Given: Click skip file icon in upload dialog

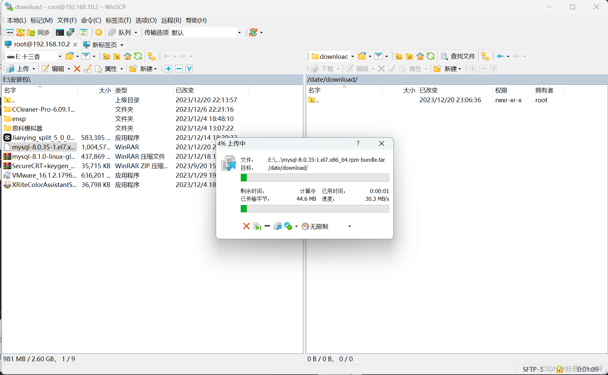Looking at the screenshot, I should (x=257, y=226).
